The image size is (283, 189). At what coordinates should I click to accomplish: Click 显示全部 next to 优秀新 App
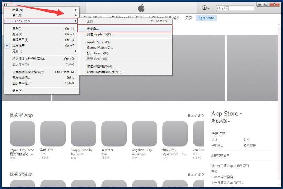[195, 115]
